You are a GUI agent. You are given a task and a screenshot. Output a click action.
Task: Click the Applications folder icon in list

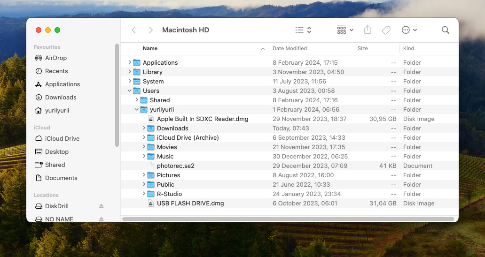pos(137,63)
